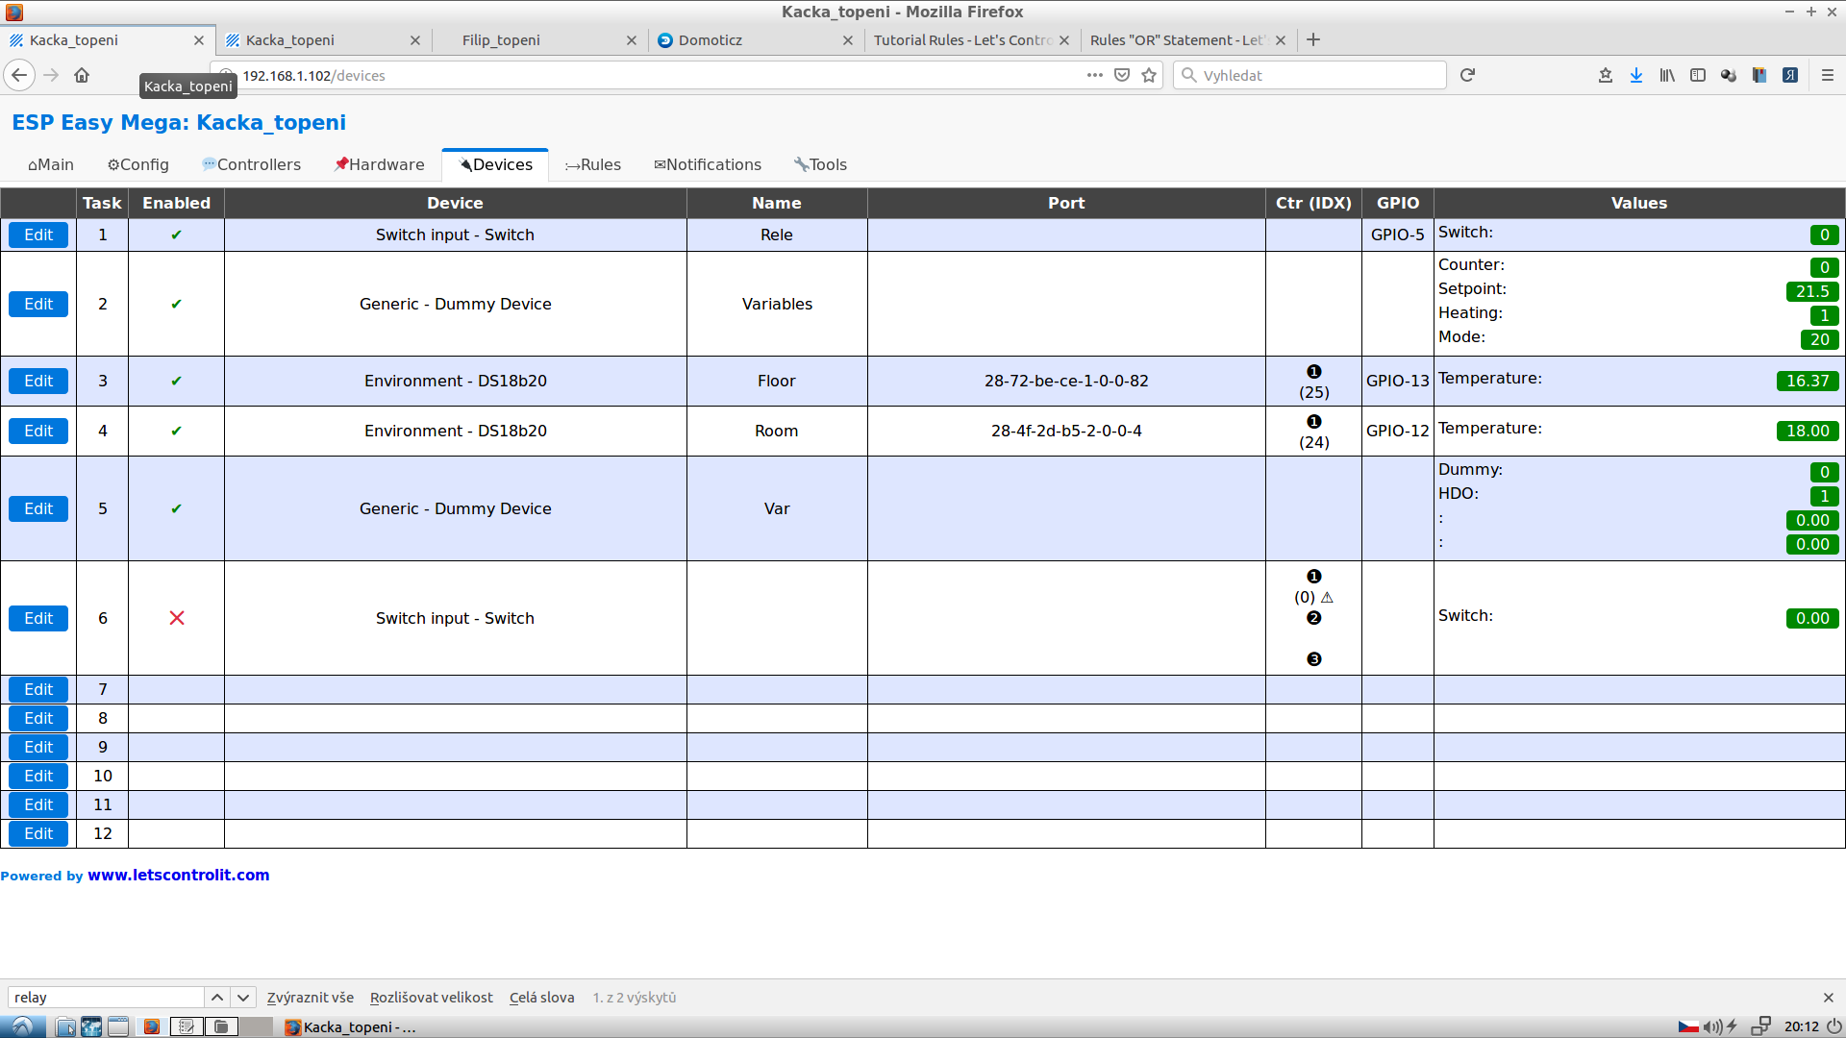This screenshot has width=1846, height=1038.
Task: Click the back navigation arrow icon
Action: click(17, 75)
